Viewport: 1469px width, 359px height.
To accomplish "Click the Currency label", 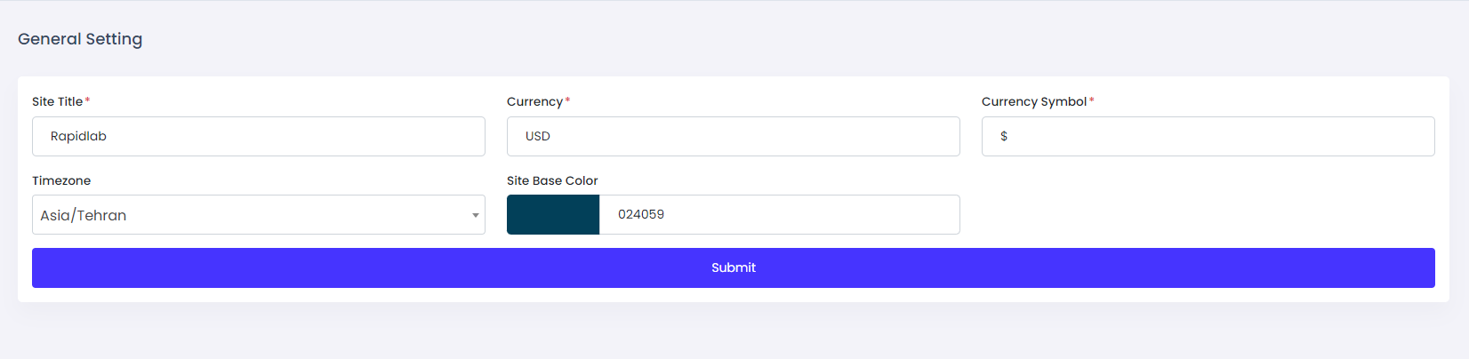I will (x=534, y=101).
